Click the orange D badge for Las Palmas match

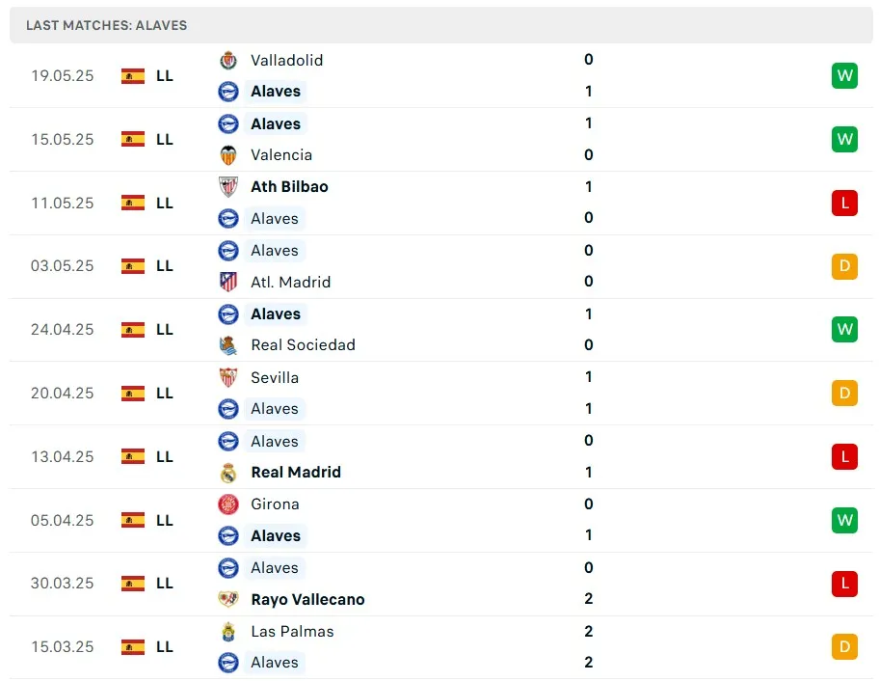tap(844, 646)
